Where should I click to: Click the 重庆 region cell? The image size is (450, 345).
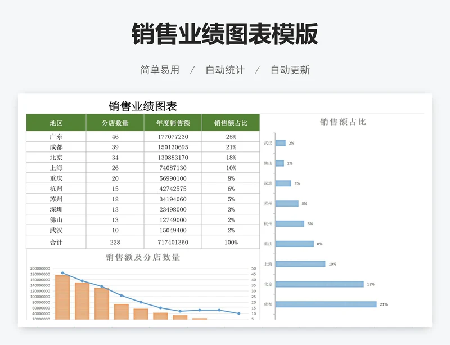pos(56,178)
